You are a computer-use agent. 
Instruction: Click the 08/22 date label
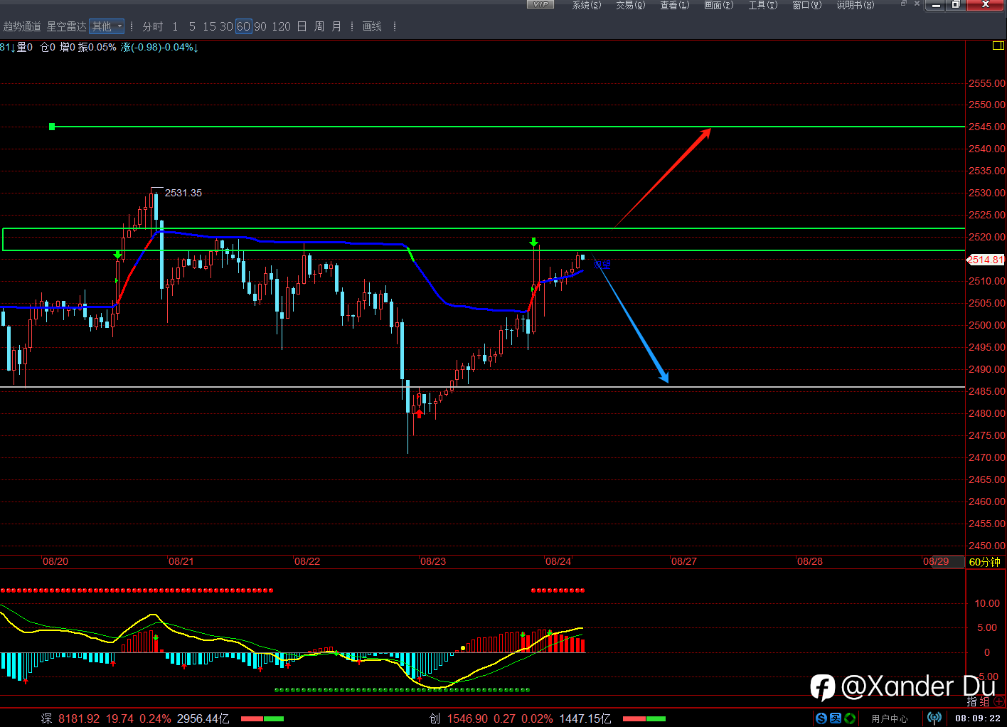[x=307, y=561]
